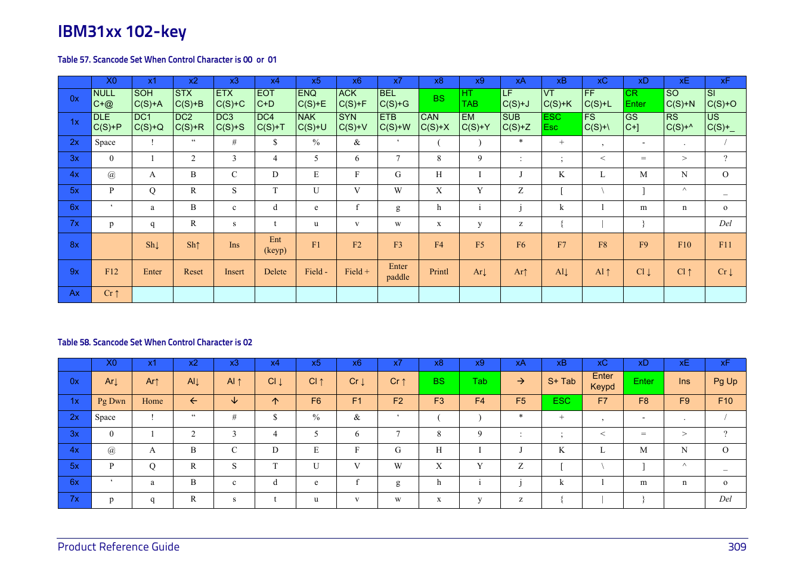Click the 'SYN C(S)+V' cell
805x569 pixels.
tap(357, 123)
